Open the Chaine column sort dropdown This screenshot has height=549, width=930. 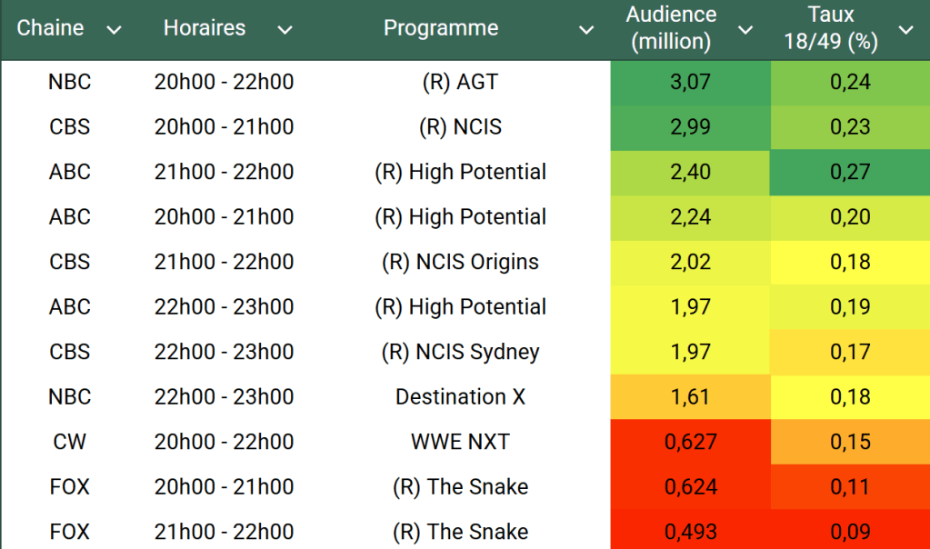coord(114,30)
